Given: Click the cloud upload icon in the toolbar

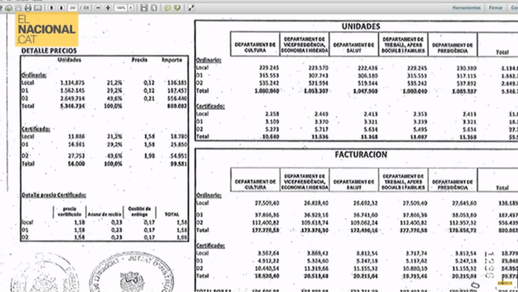Looking at the screenshot, I should pyautogui.click(x=8, y=8).
